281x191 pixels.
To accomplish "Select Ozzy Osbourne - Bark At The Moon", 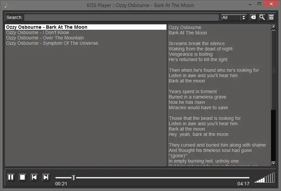I will tap(86, 27).
